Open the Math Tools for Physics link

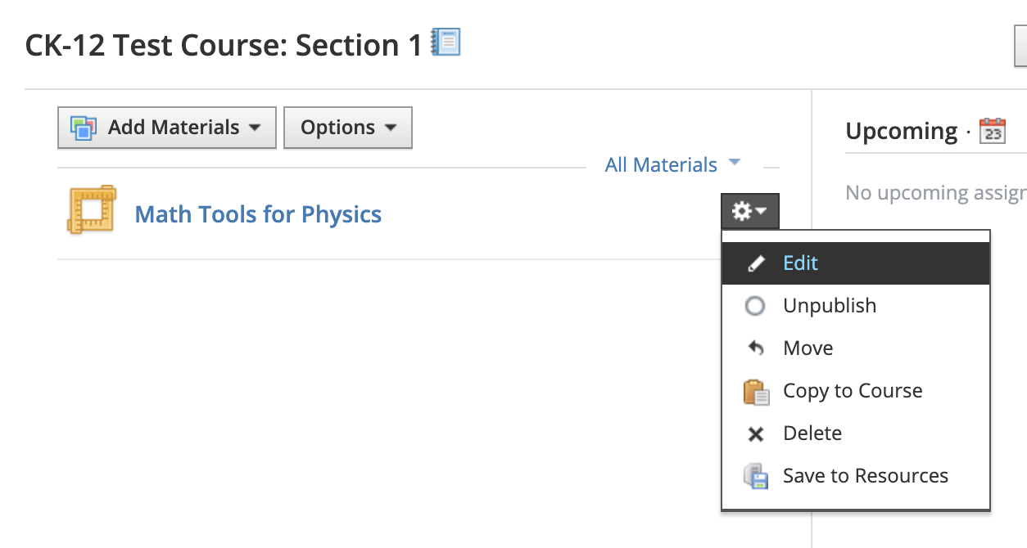click(x=258, y=214)
